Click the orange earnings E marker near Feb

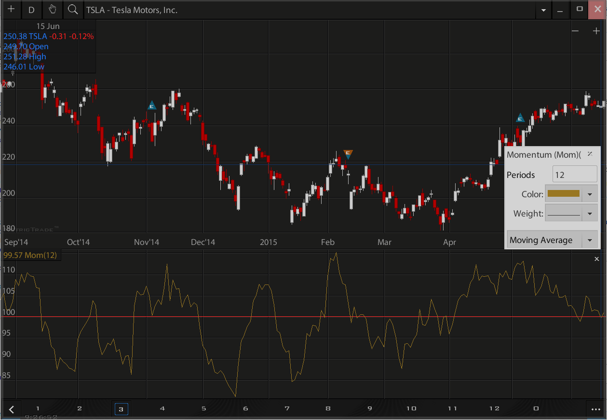pyautogui.click(x=348, y=154)
